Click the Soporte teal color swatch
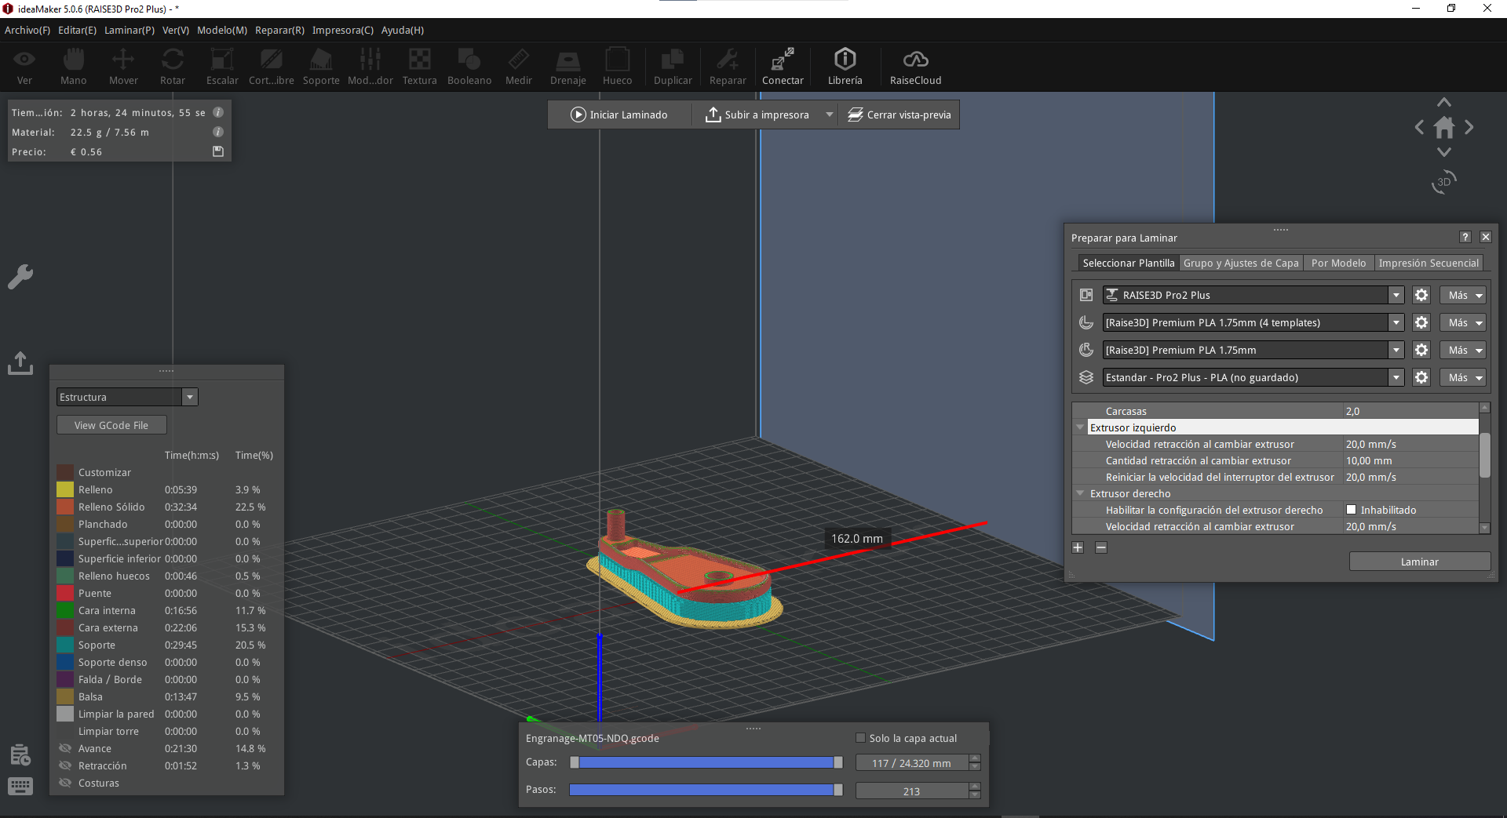The image size is (1507, 818). pyautogui.click(x=65, y=645)
